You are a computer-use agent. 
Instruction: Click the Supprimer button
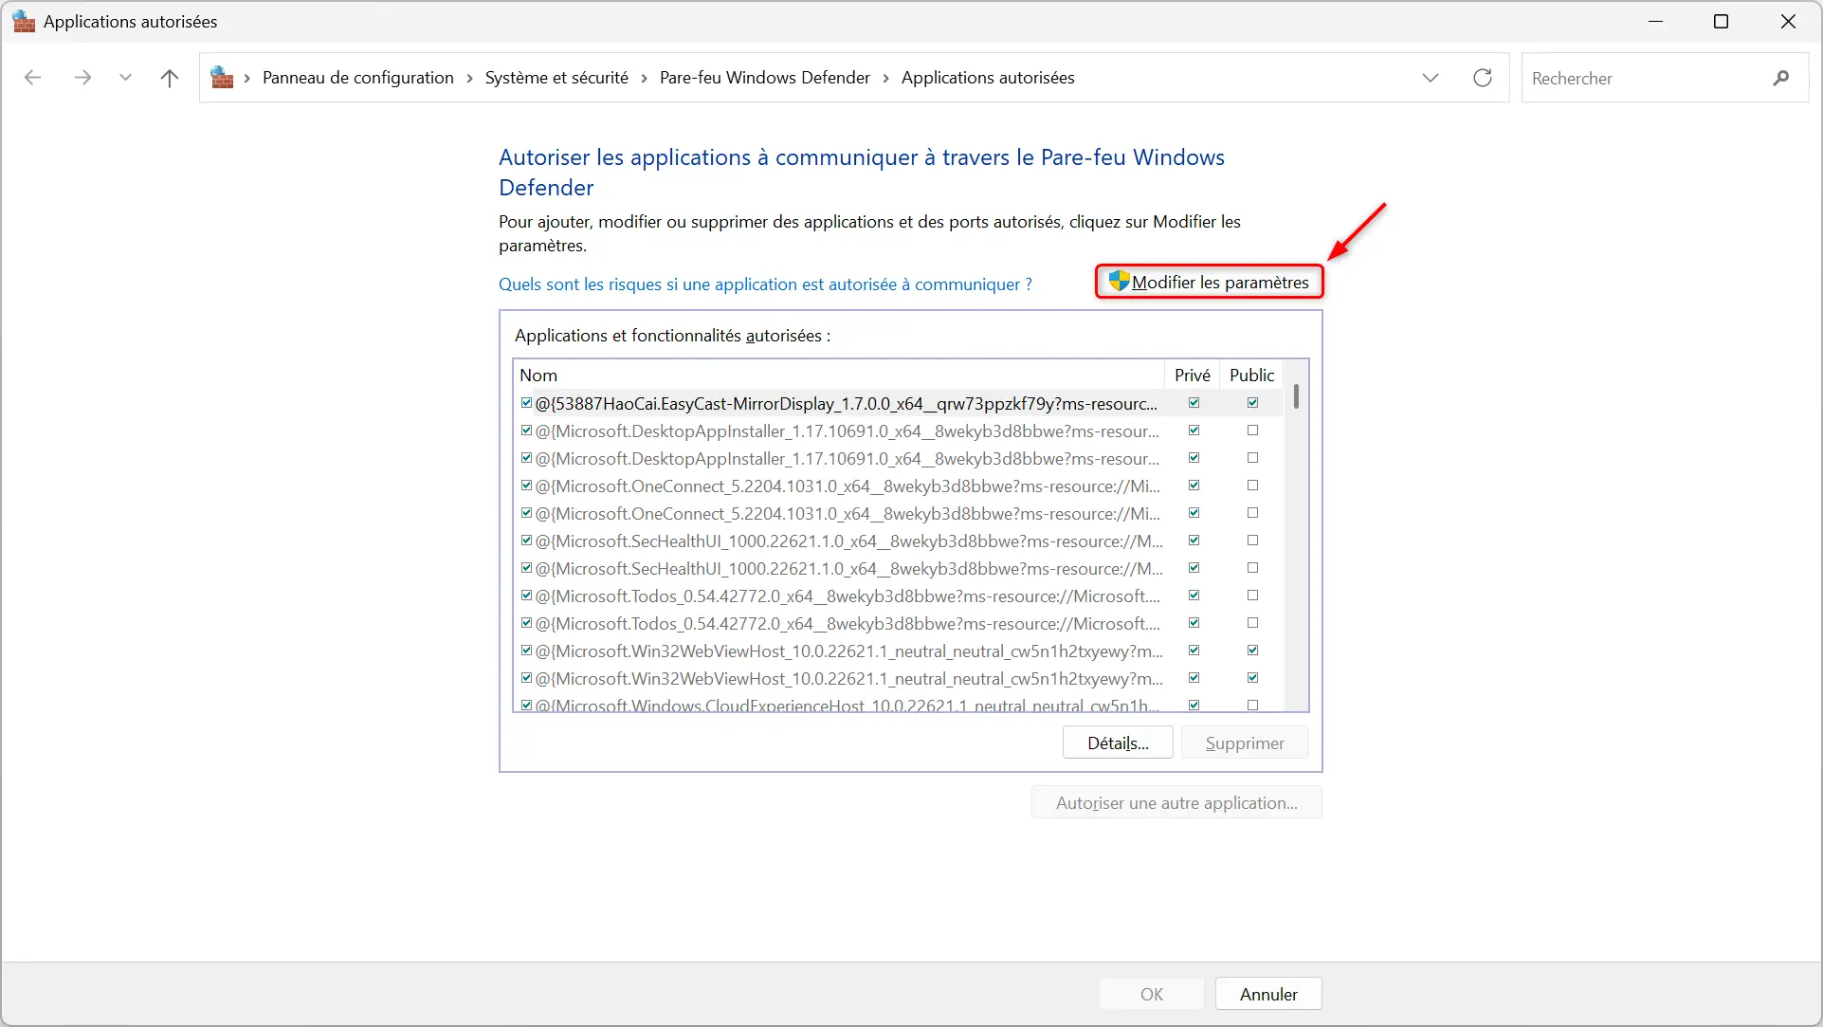(x=1245, y=743)
